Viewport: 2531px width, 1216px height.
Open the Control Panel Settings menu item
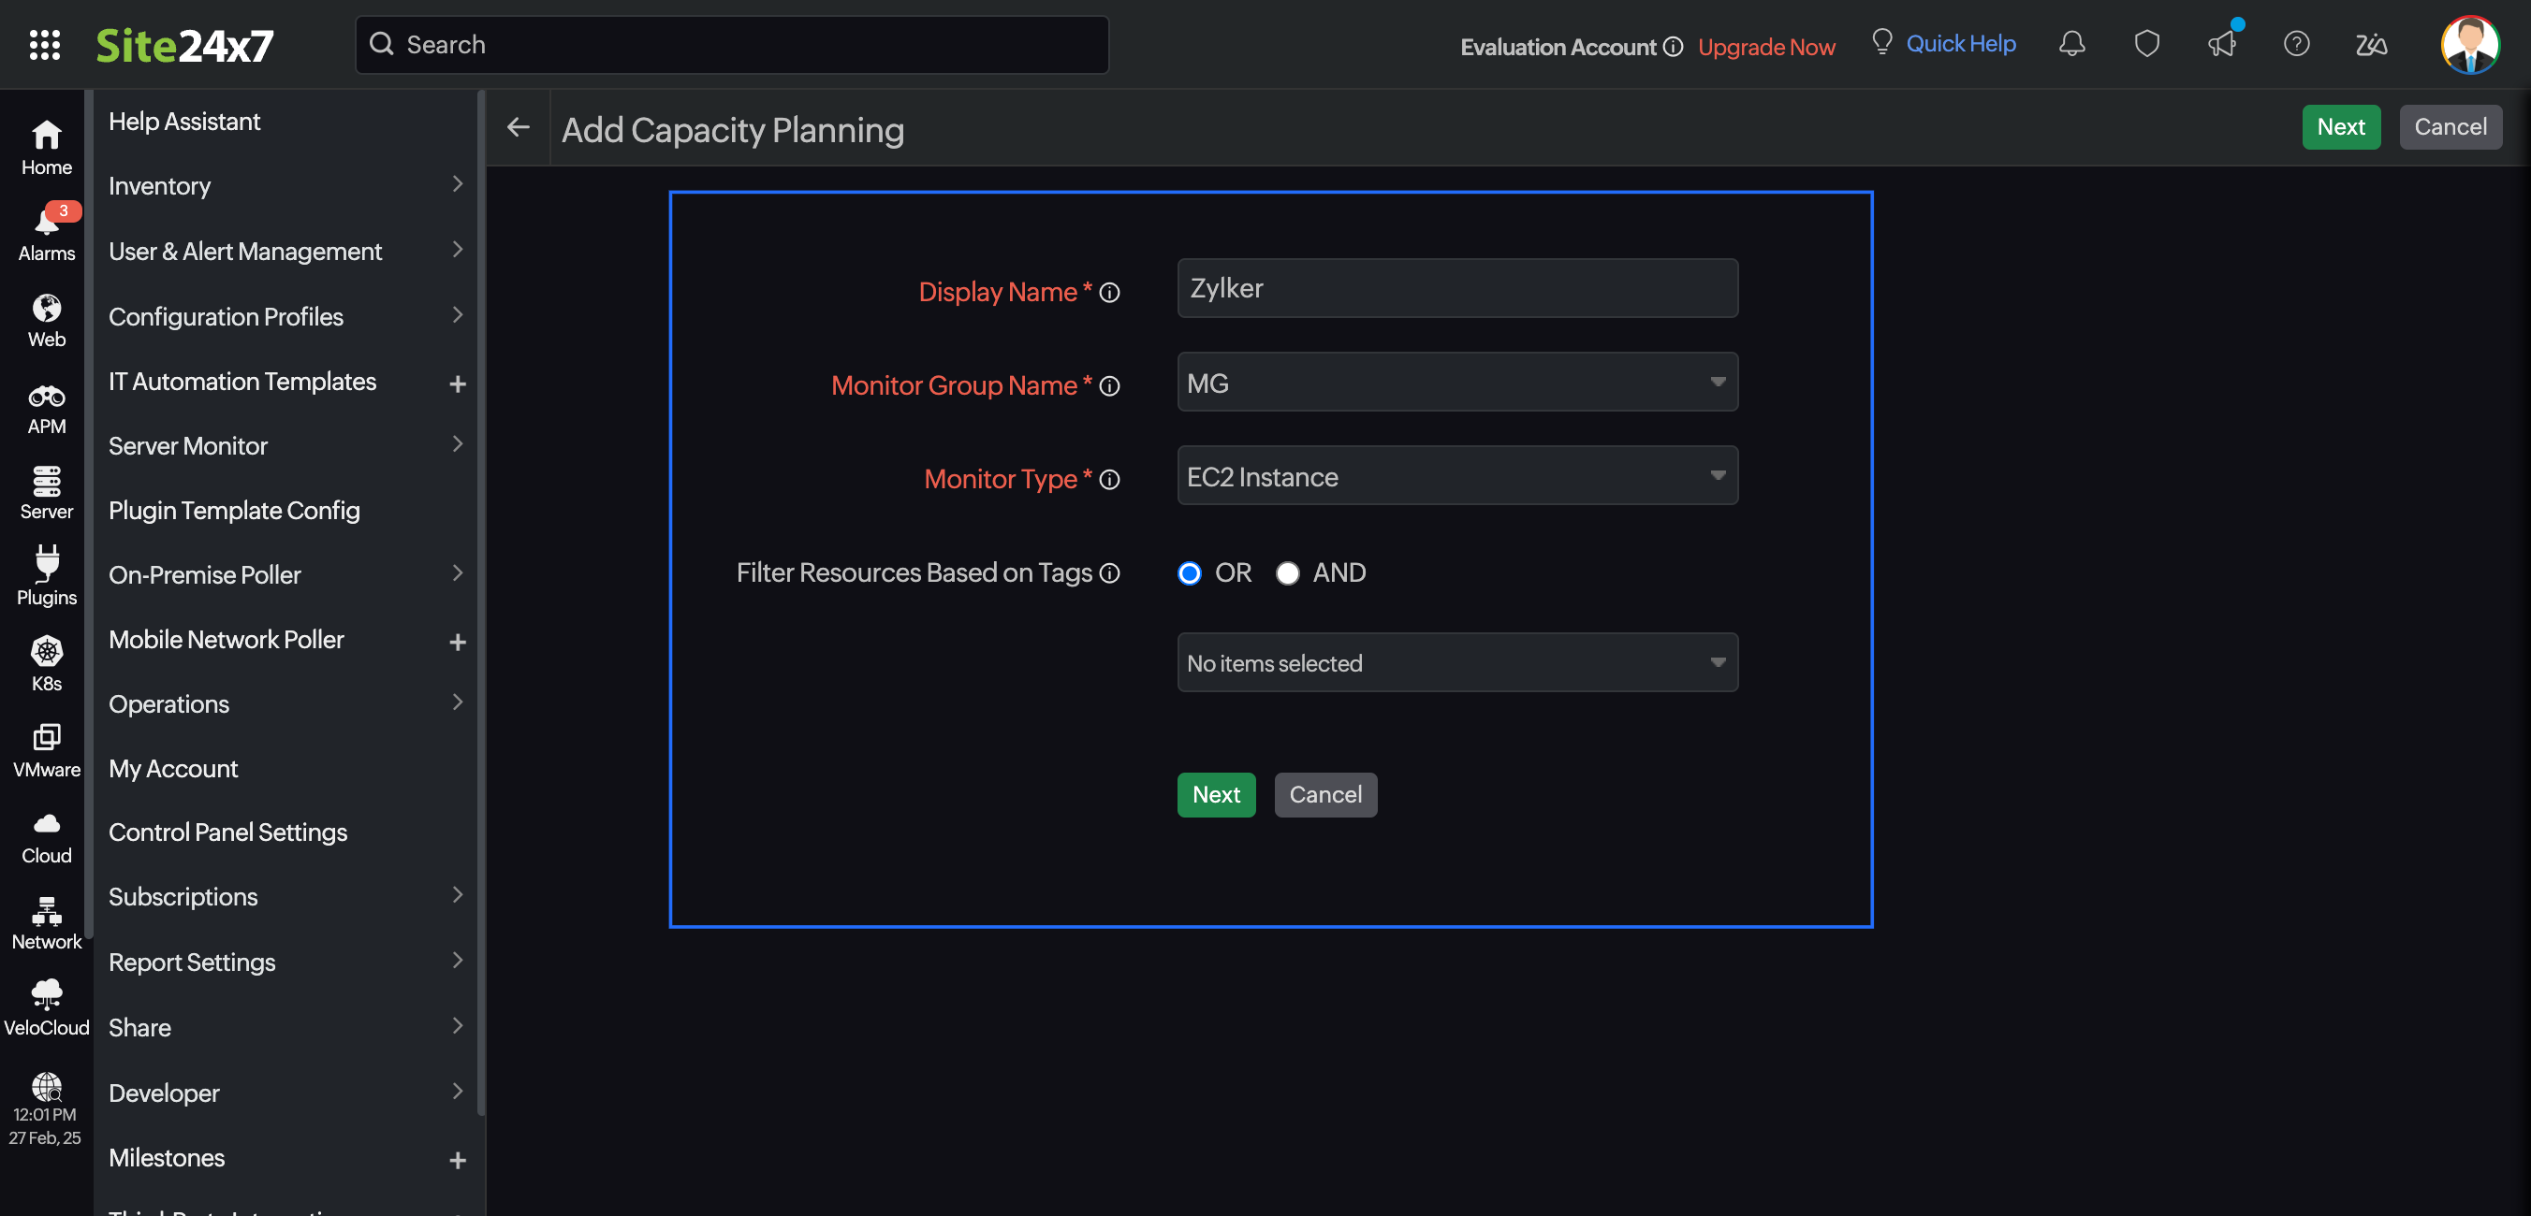click(228, 832)
